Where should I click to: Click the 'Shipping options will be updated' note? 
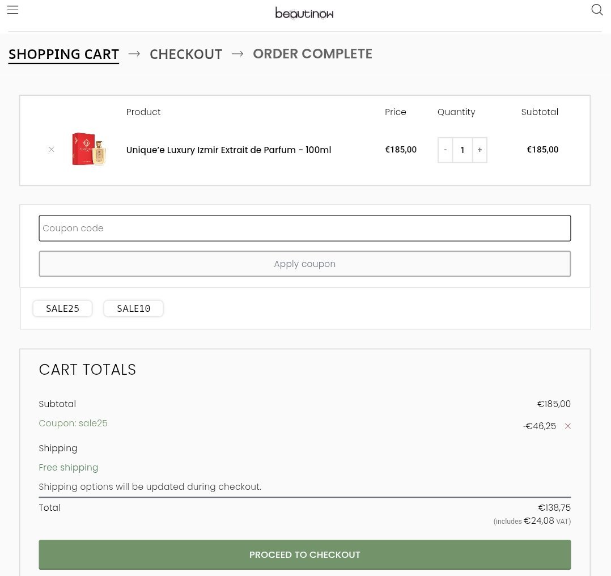pyautogui.click(x=150, y=487)
